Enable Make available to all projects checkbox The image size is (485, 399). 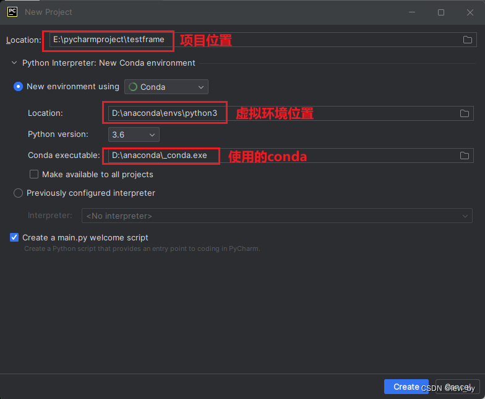pyautogui.click(x=34, y=174)
